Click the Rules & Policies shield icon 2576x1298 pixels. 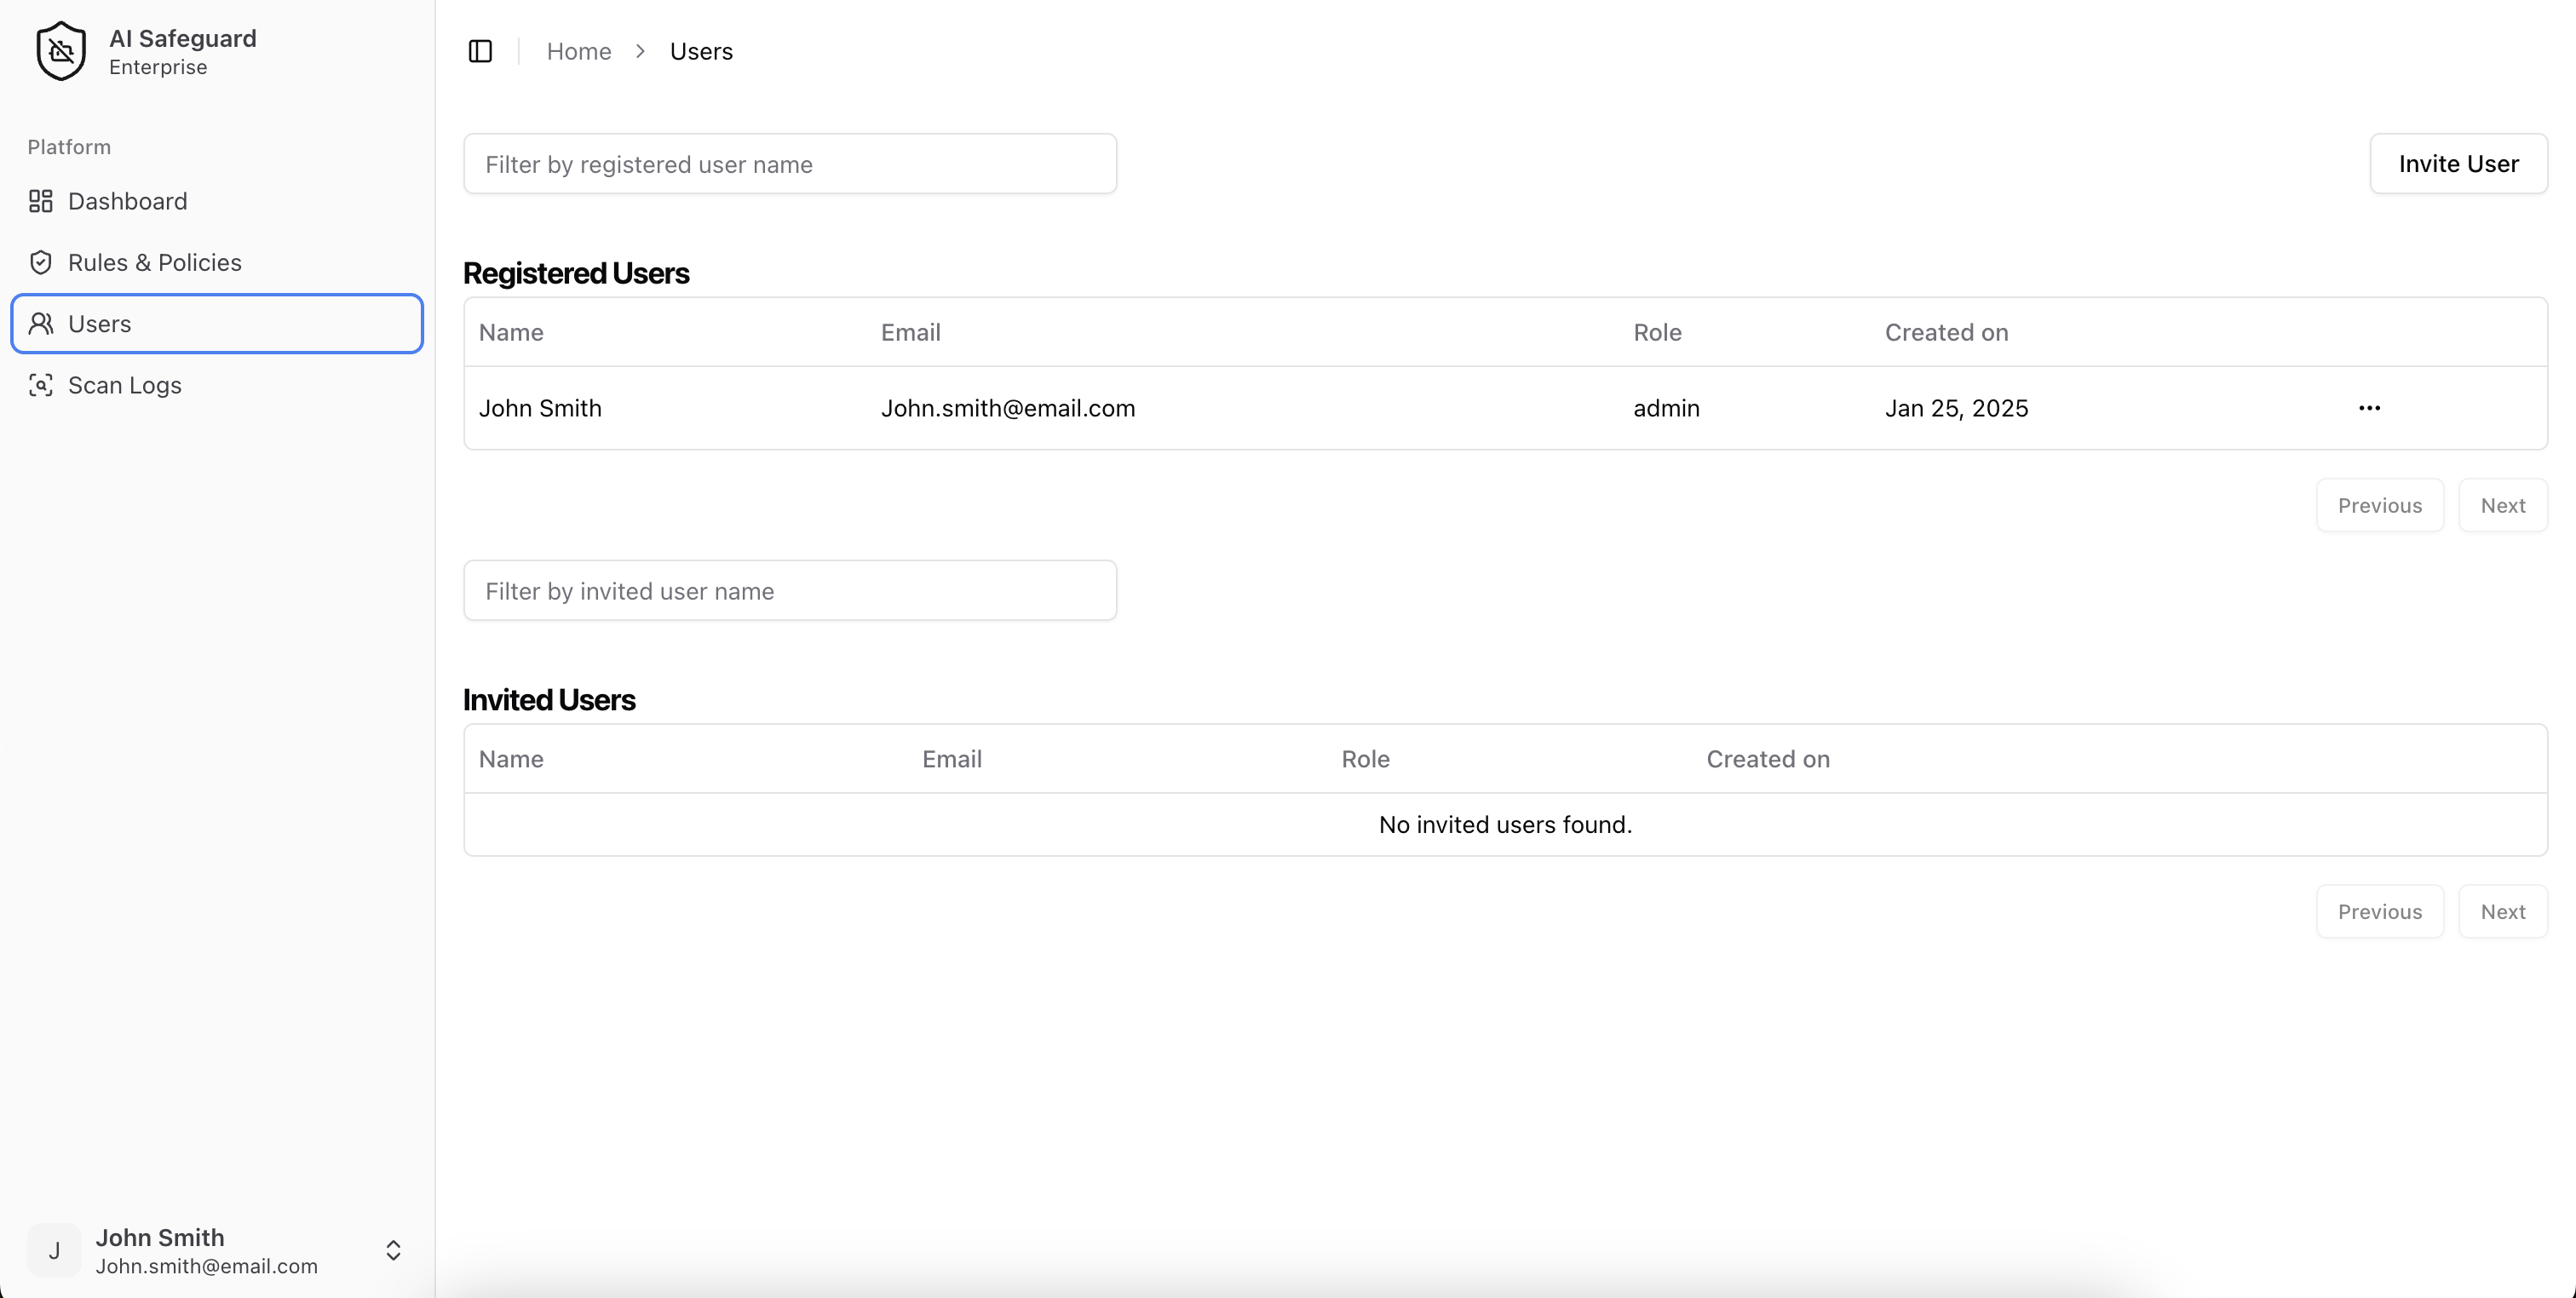[x=41, y=262]
